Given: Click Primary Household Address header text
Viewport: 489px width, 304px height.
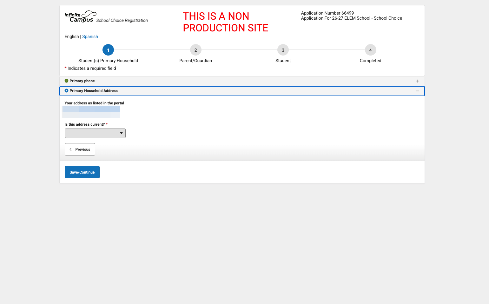Looking at the screenshot, I should 94,91.
